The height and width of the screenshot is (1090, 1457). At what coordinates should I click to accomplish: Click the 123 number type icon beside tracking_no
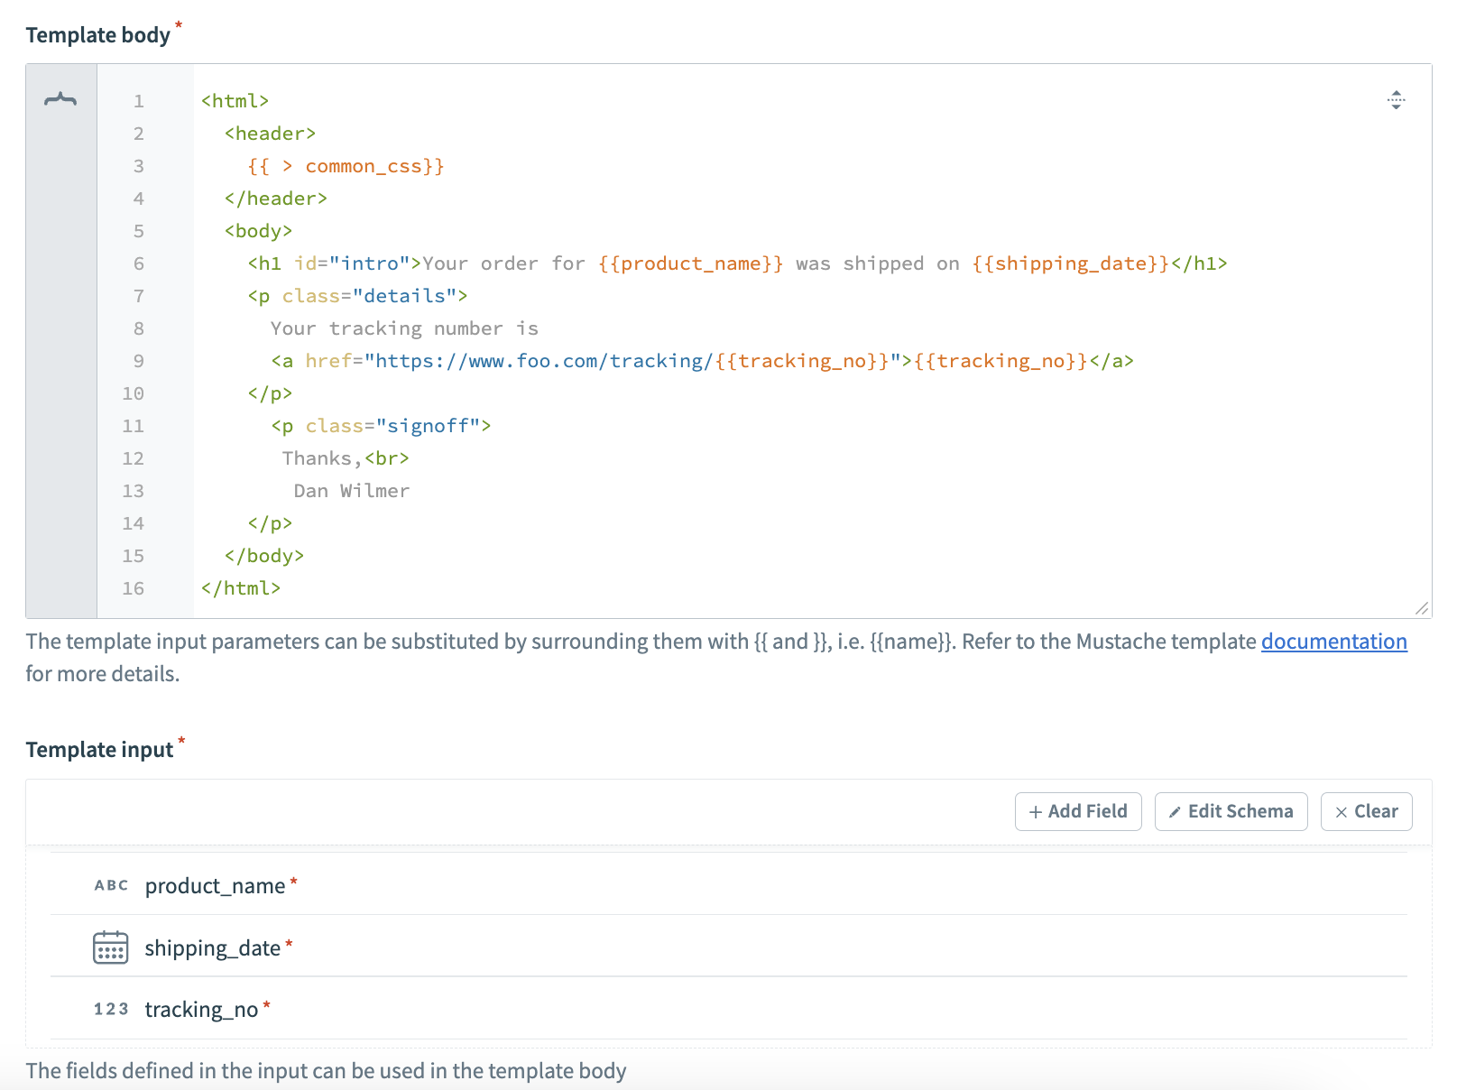[110, 1009]
